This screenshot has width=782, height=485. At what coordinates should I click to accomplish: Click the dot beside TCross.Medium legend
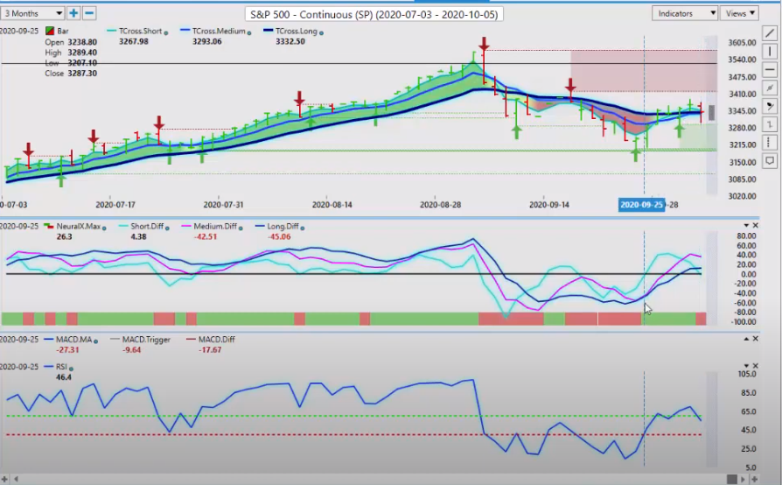[x=249, y=33]
